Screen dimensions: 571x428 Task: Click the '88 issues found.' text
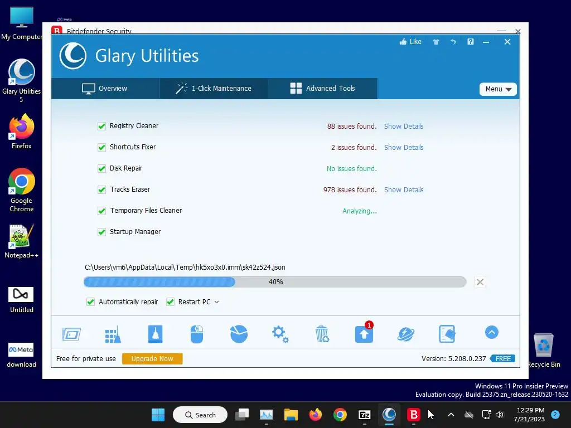click(x=352, y=127)
